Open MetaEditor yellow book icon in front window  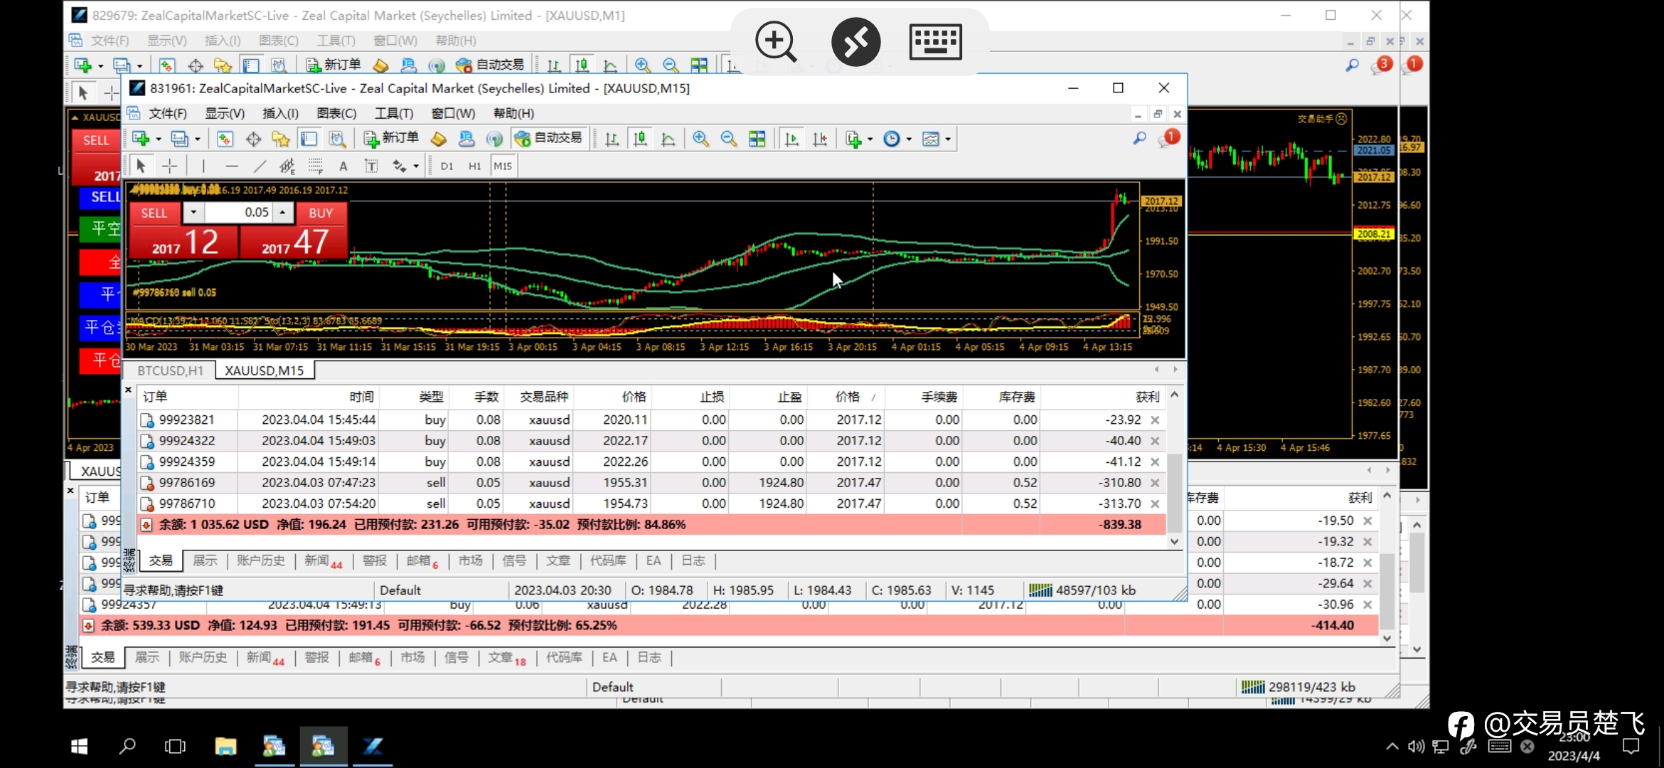(439, 139)
